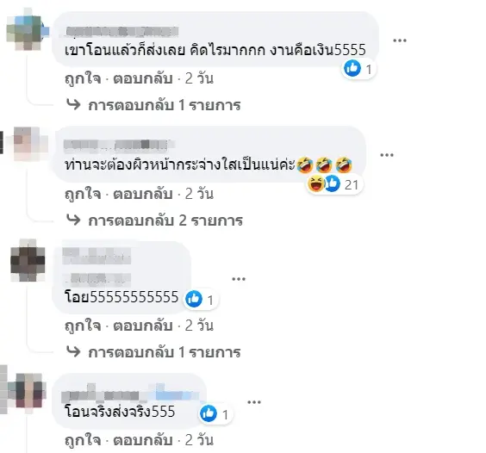The image size is (486, 453).
Task: Open three-dot menu beside โอย55555555555 comment
Action: point(239,279)
